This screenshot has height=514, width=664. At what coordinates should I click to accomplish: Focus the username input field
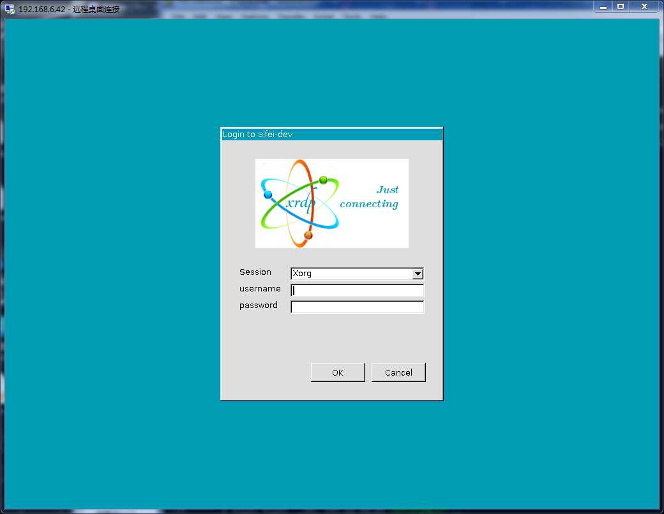pyautogui.click(x=357, y=290)
